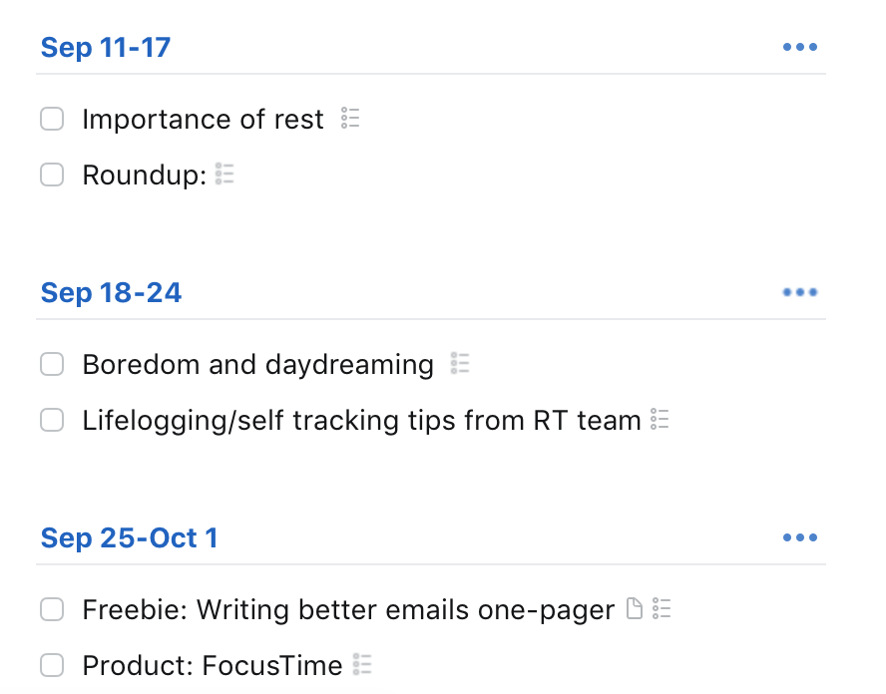886x694 pixels.
Task: Select the "Sep 18-24" week header
Action: [x=110, y=291]
